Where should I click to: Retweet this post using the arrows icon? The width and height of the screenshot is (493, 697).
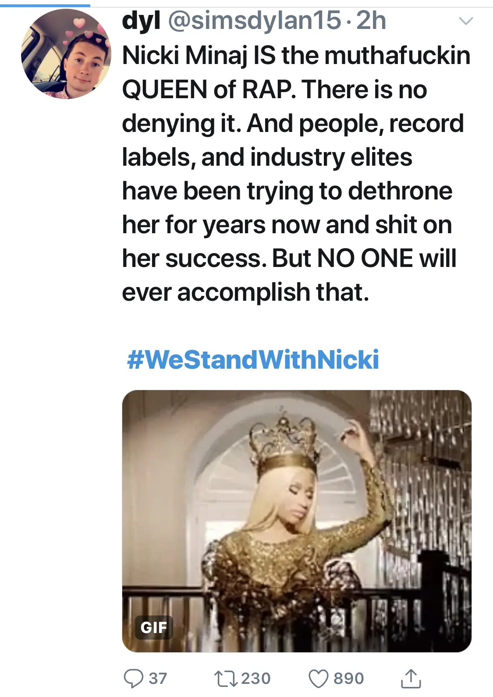226,678
